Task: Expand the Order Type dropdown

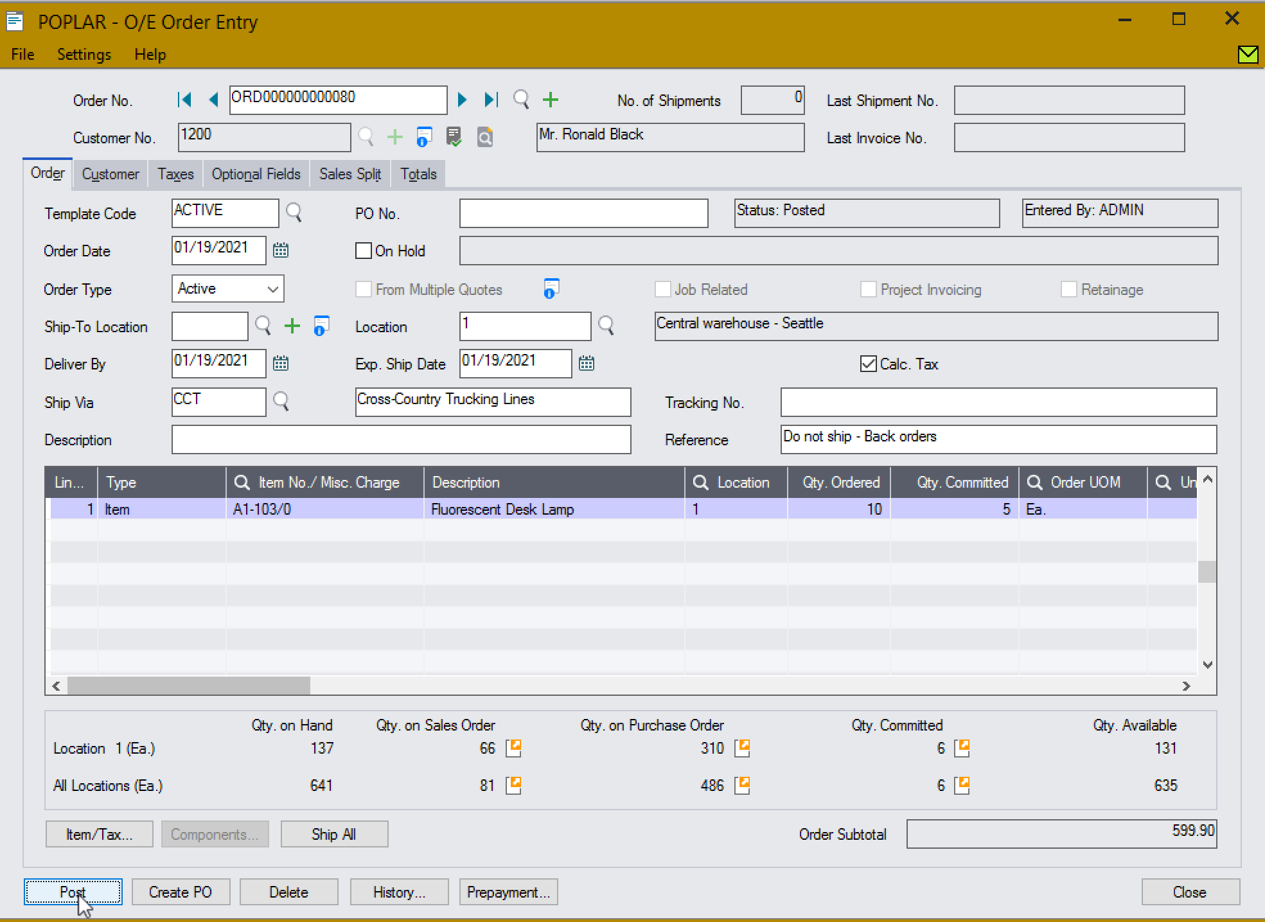Action: click(272, 289)
